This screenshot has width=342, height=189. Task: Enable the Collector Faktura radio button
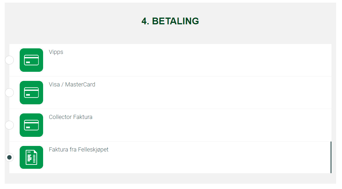tap(9, 125)
